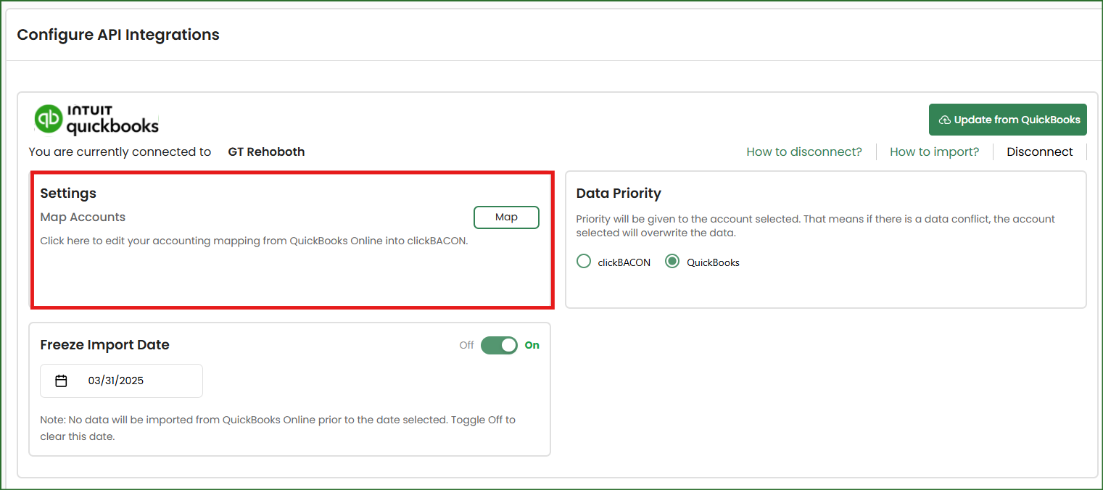
Task: Open How to disconnect? link
Action: (x=804, y=151)
